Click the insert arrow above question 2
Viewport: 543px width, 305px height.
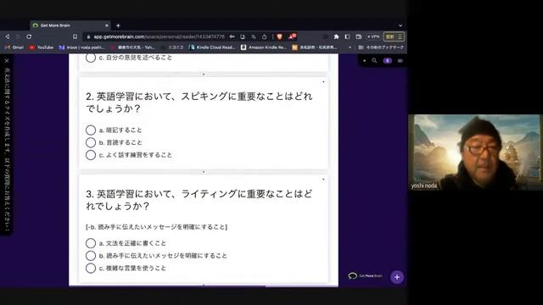[204, 74]
